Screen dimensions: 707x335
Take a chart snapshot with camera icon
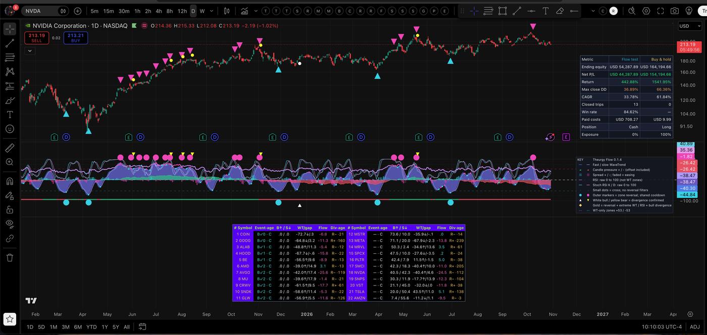coord(675,11)
